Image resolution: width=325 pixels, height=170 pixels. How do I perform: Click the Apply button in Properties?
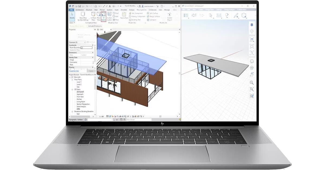click(x=91, y=71)
